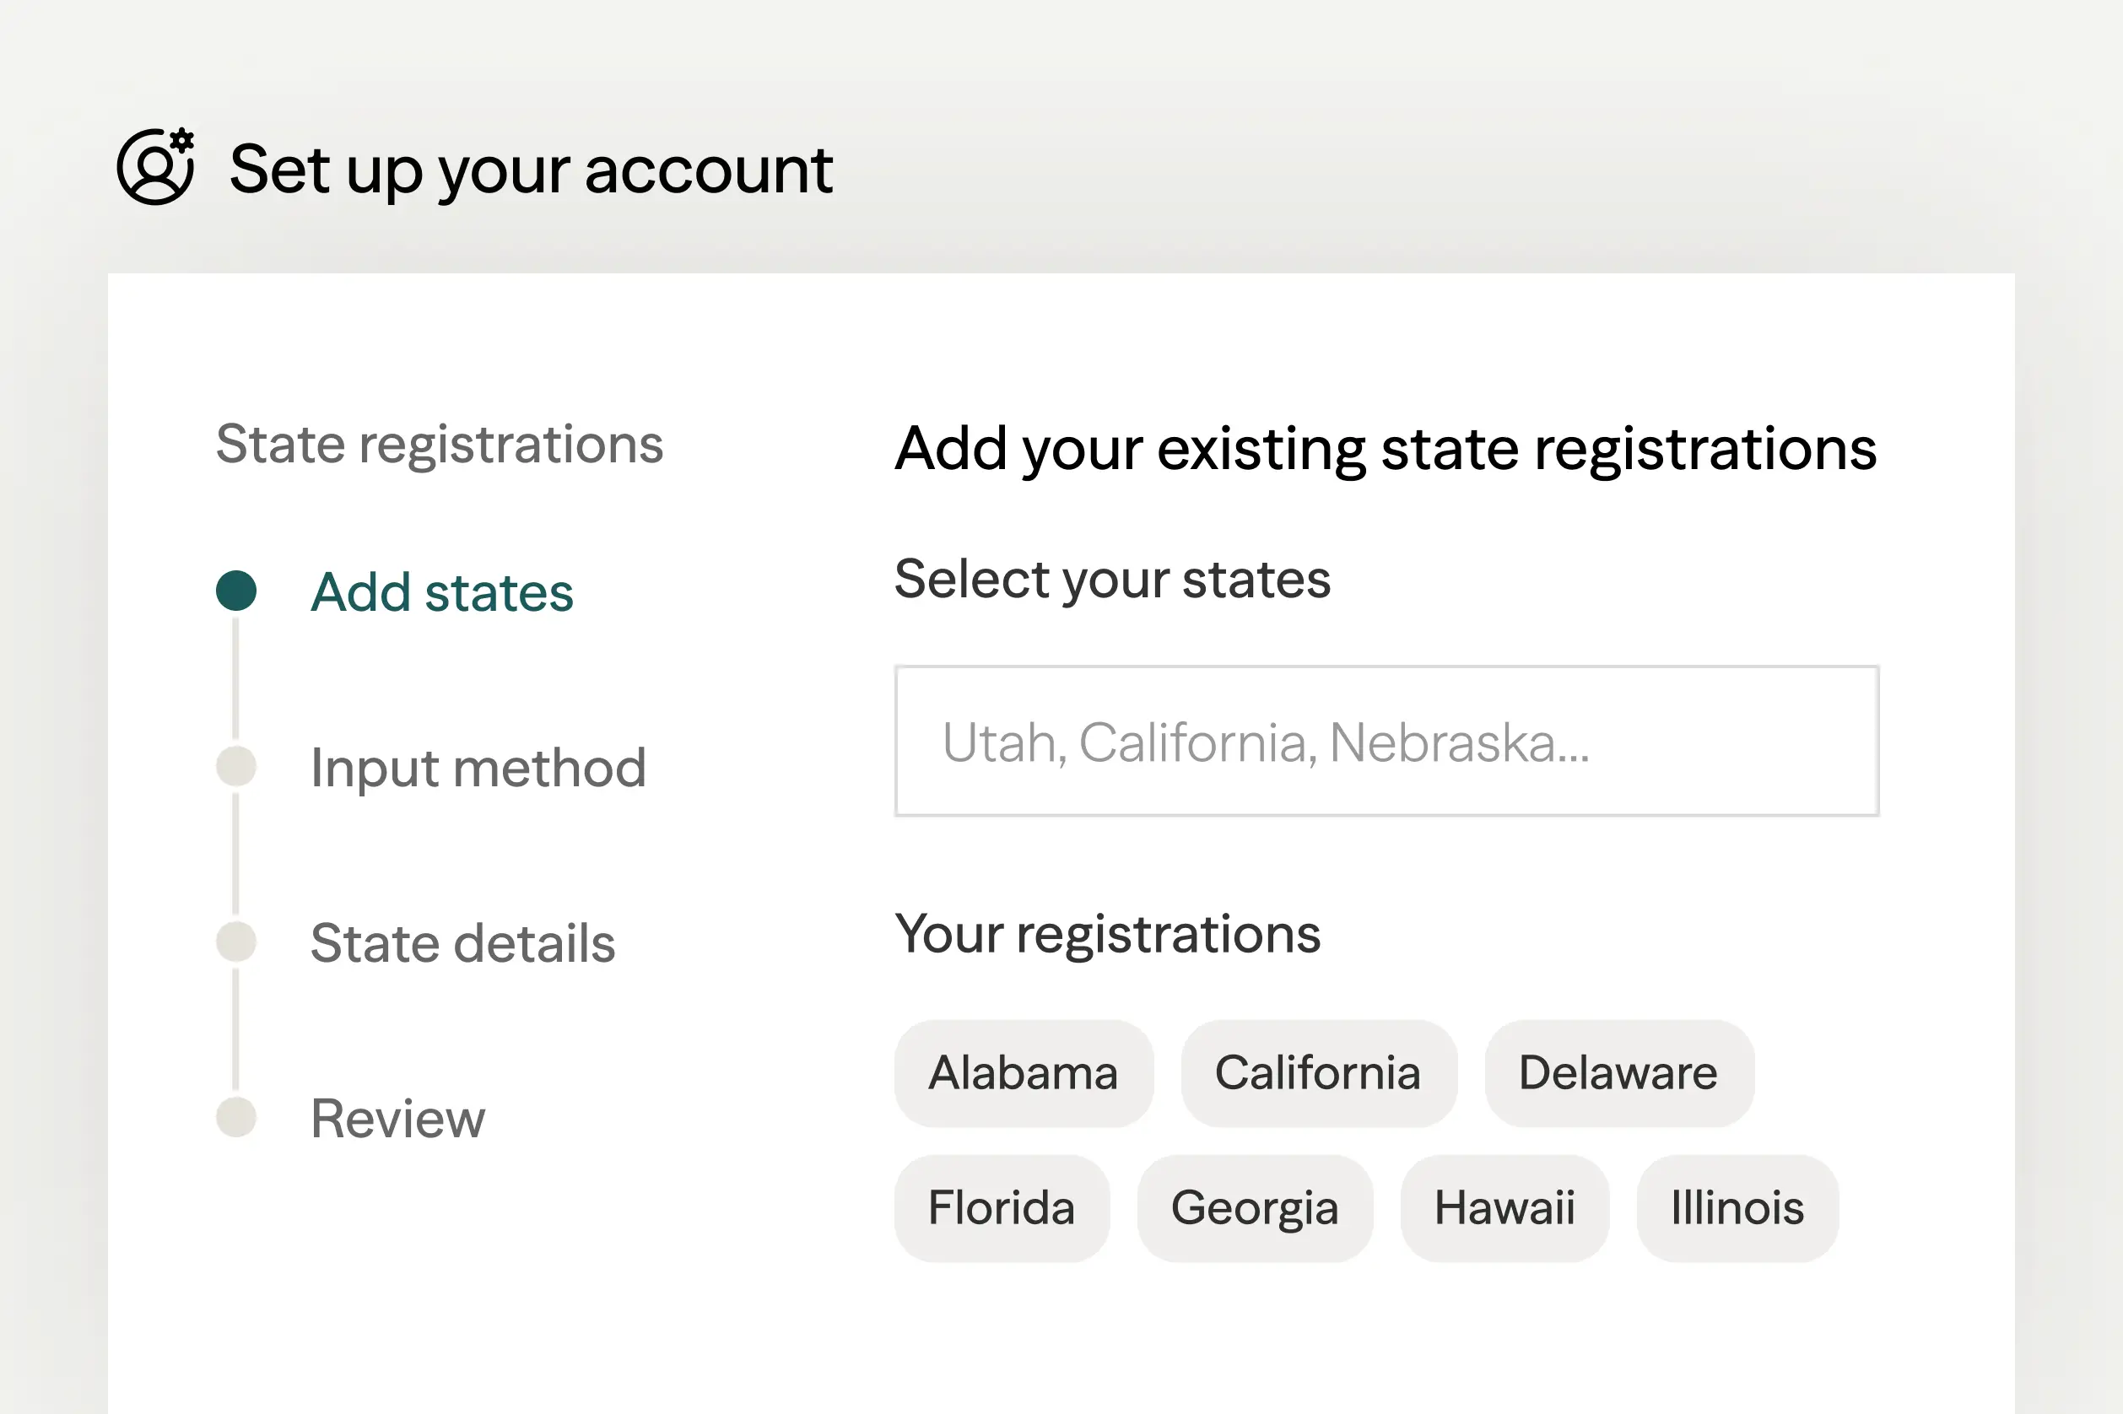The height and width of the screenshot is (1414, 2123).
Task: Click the State registrations sidebar heading
Action: pyautogui.click(x=440, y=444)
